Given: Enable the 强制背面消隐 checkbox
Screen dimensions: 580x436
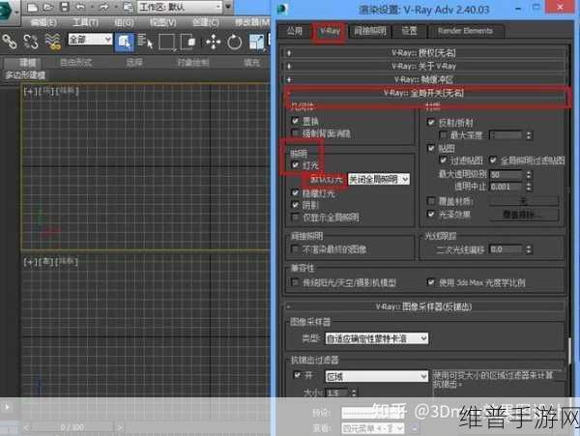Looking at the screenshot, I should pos(295,133).
